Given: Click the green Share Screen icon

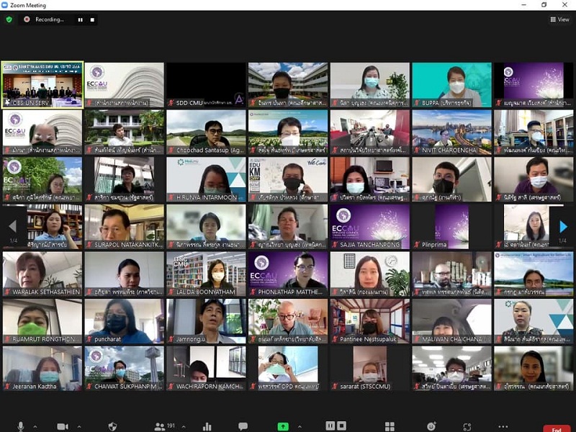Looking at the screenshot, I should pos(283,426).
